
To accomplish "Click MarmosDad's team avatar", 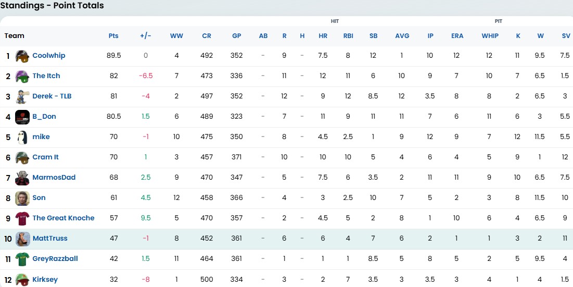I will coord(22,178).
